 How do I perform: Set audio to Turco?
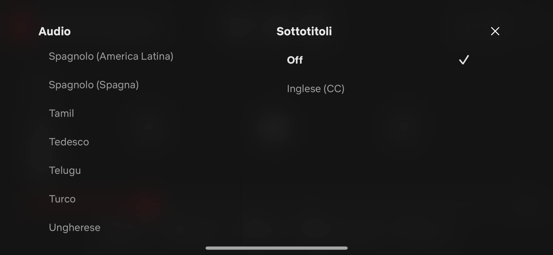[62, 199]
